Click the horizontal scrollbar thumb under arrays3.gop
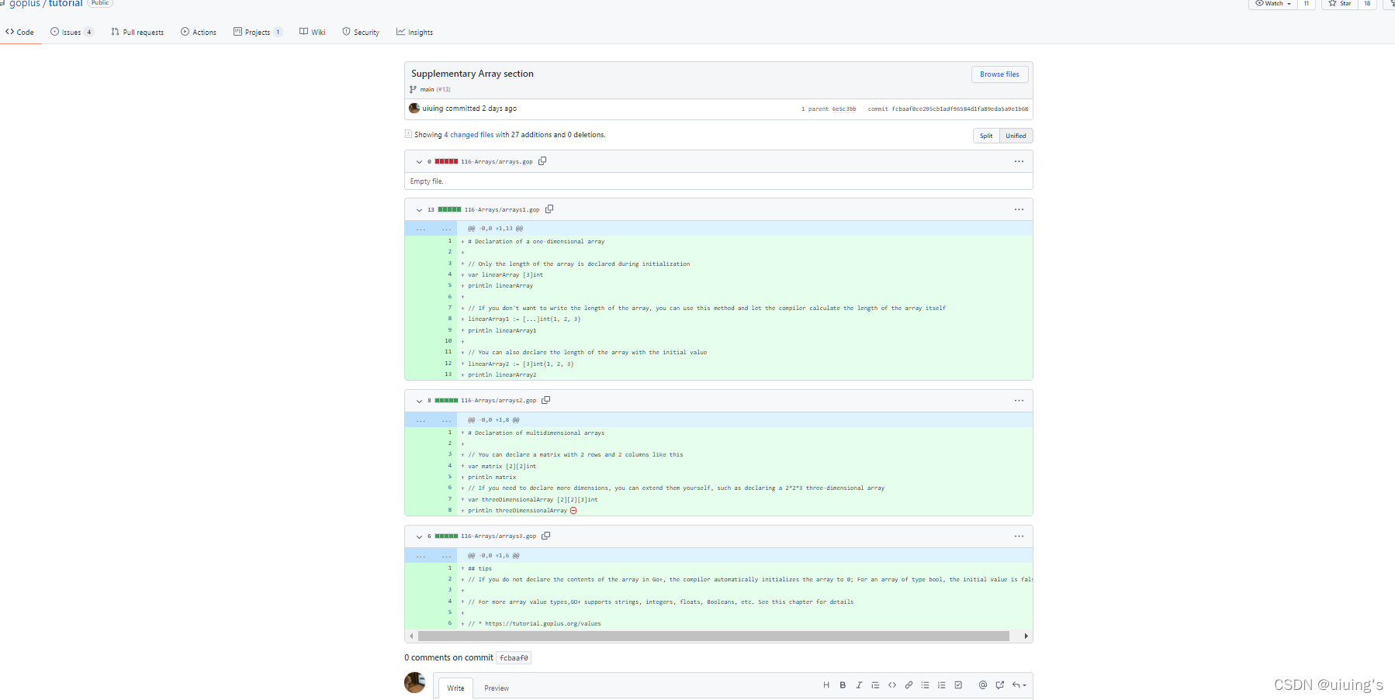The width and height of the screenshot is (1395, 700). 714,636
